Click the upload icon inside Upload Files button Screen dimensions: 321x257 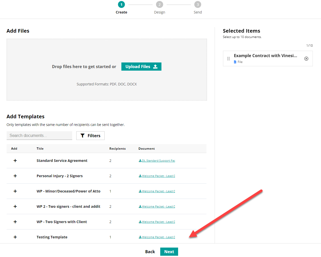pyautogui.click(x=155, y=66)
